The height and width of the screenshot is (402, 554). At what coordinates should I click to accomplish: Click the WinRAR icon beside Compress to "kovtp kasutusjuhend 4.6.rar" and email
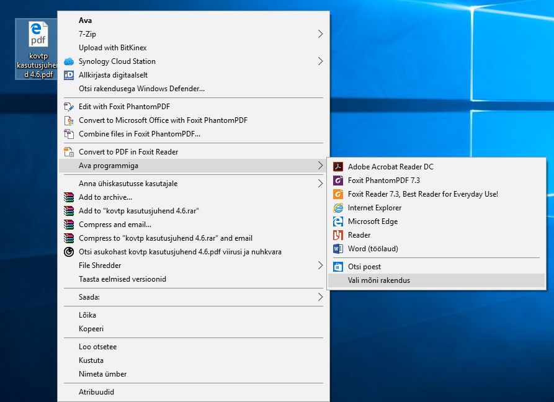point(69,238)
